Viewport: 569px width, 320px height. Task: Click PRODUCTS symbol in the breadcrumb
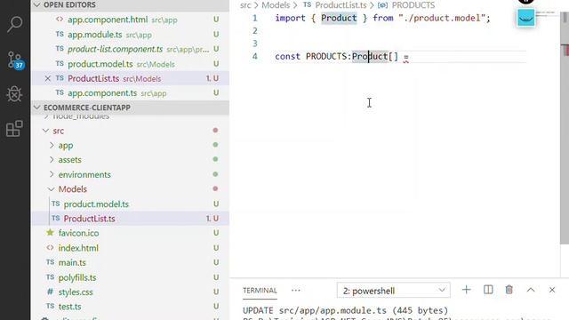(x=413, y=5)
